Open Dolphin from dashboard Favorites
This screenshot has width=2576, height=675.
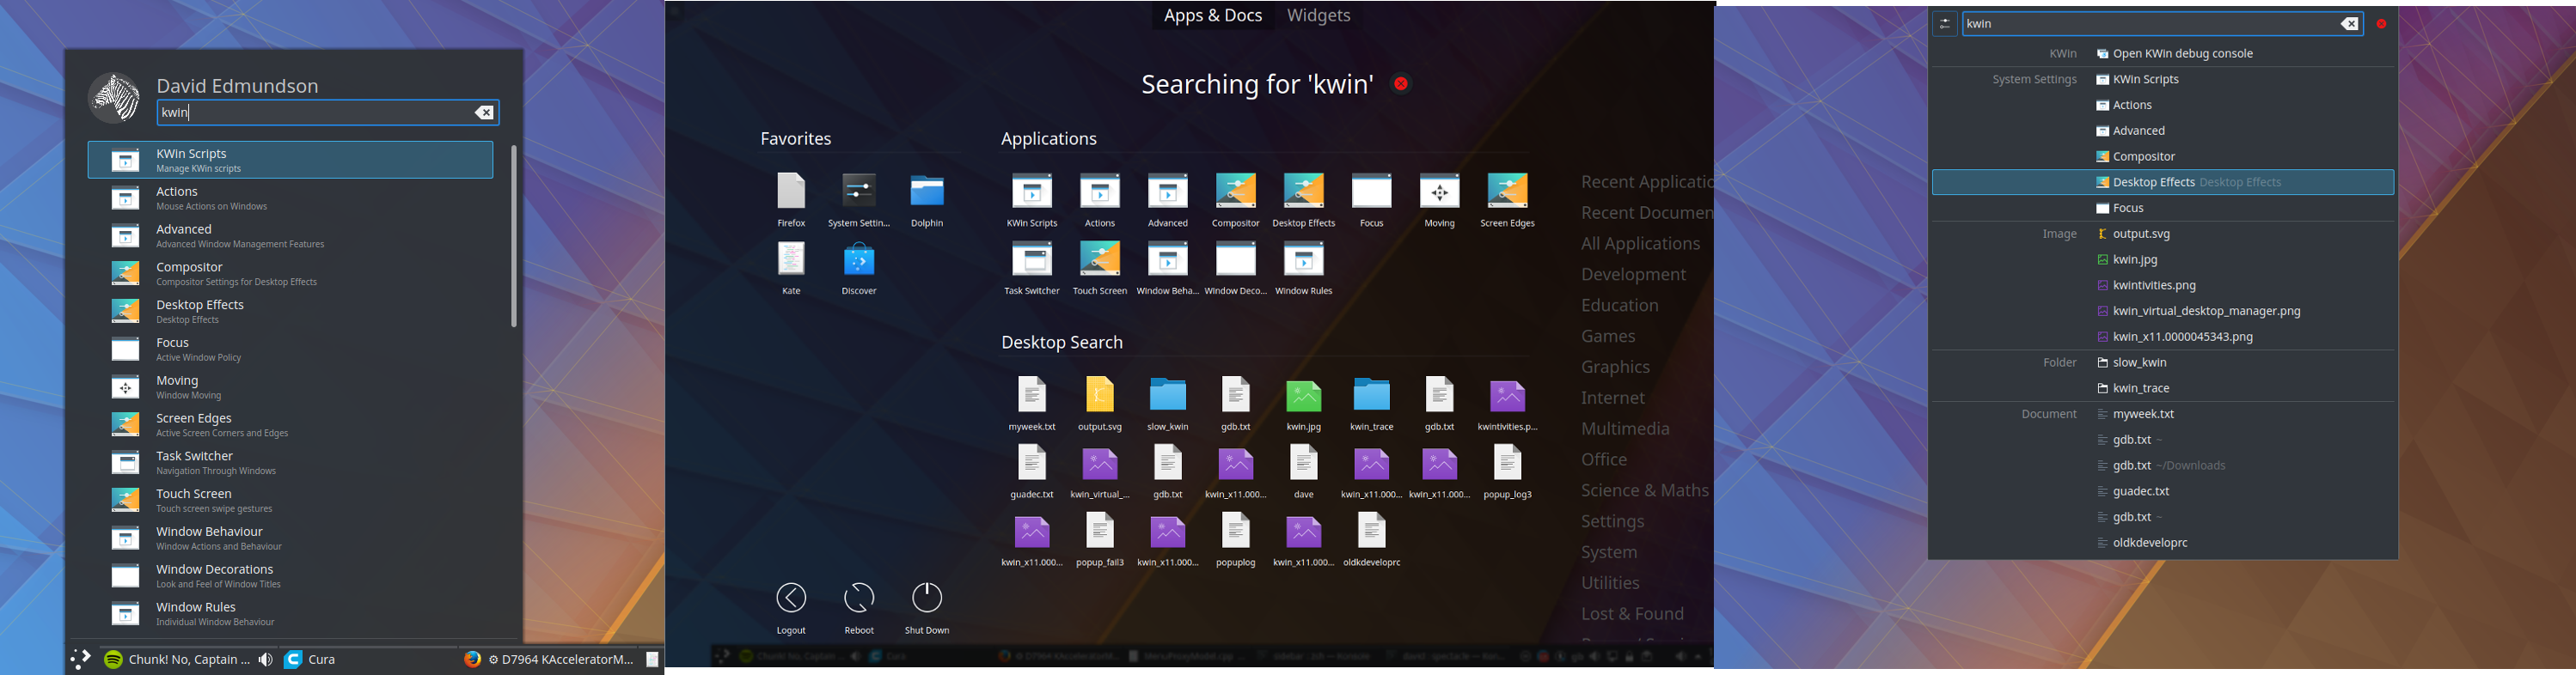927,200
